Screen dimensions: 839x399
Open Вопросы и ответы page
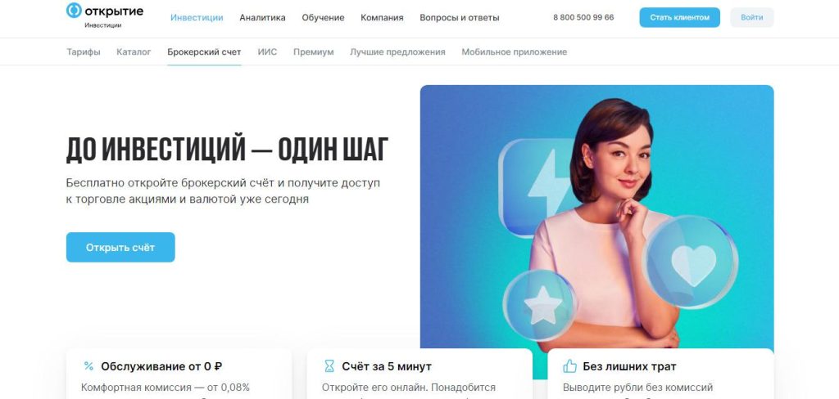point(459,18)
